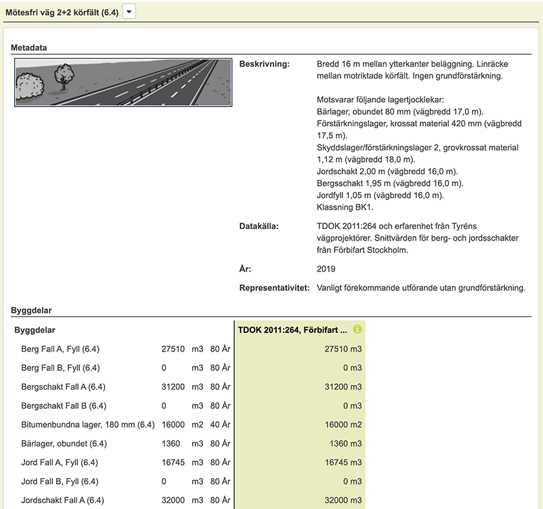Click value 32000 in the Jordschakt Fall A row
Viewport: 543px width, 509px height.
173,500
